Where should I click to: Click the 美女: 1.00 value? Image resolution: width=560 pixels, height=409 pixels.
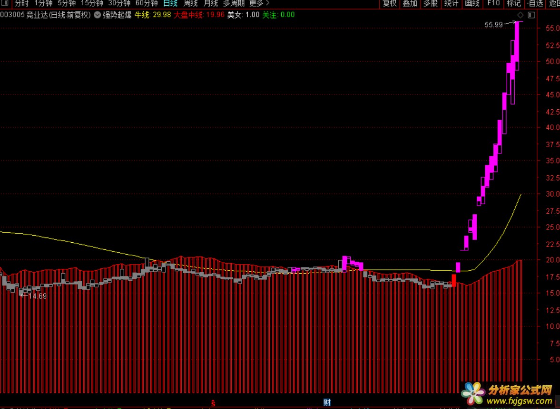[x=244, y=15]
